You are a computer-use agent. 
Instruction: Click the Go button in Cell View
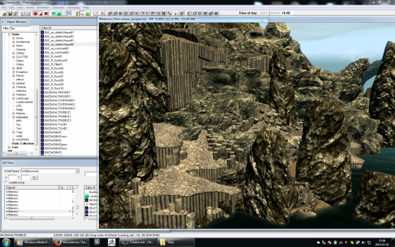[35, 177]
